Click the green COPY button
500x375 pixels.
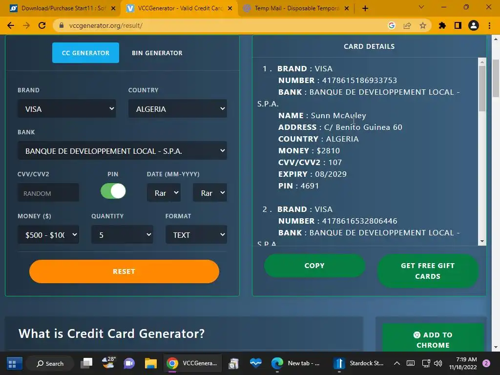click(x=314, y=266)
